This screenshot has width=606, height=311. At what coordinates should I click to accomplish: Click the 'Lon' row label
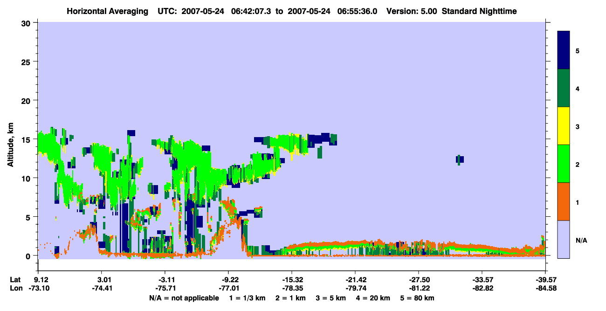(16, 289)
